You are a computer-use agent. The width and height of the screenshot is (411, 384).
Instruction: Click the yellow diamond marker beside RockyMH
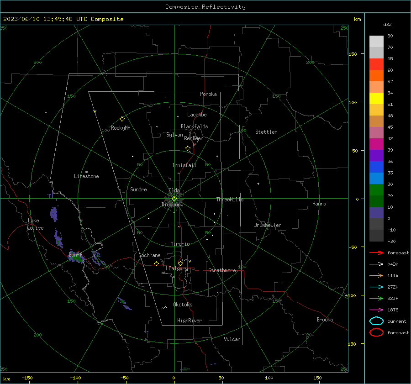pos(122,119)
